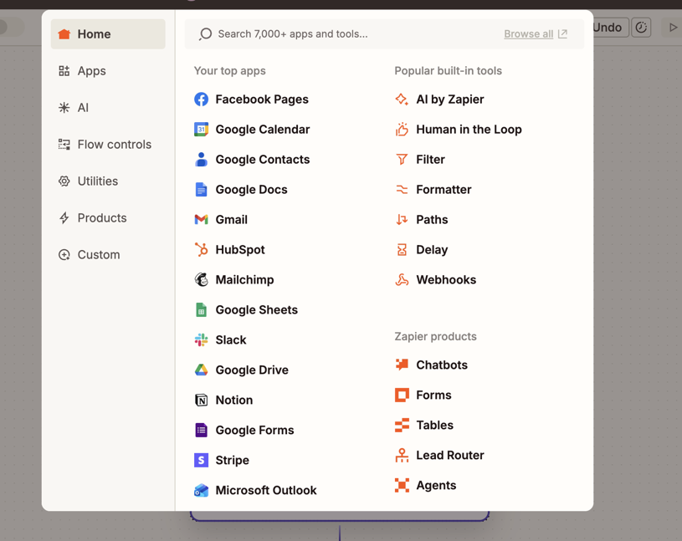The image size is (682, 541).
Task: Click the Google Contacts person icon
Action: click(201, 160)
